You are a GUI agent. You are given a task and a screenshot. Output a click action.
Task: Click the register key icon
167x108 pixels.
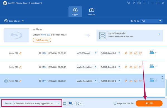(x=134, y=3)
